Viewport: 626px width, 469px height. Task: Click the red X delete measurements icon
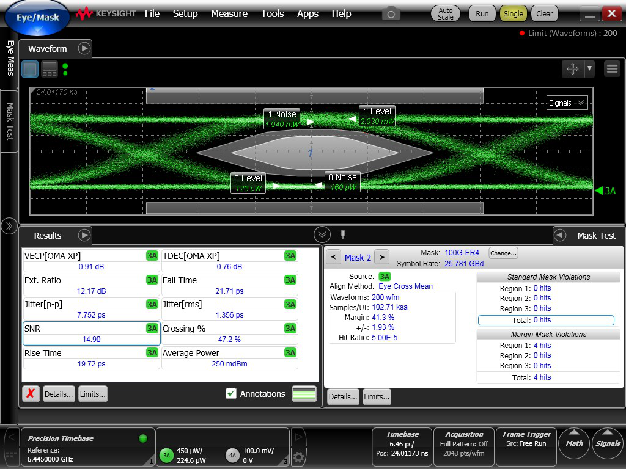click(x=31, y=394)
